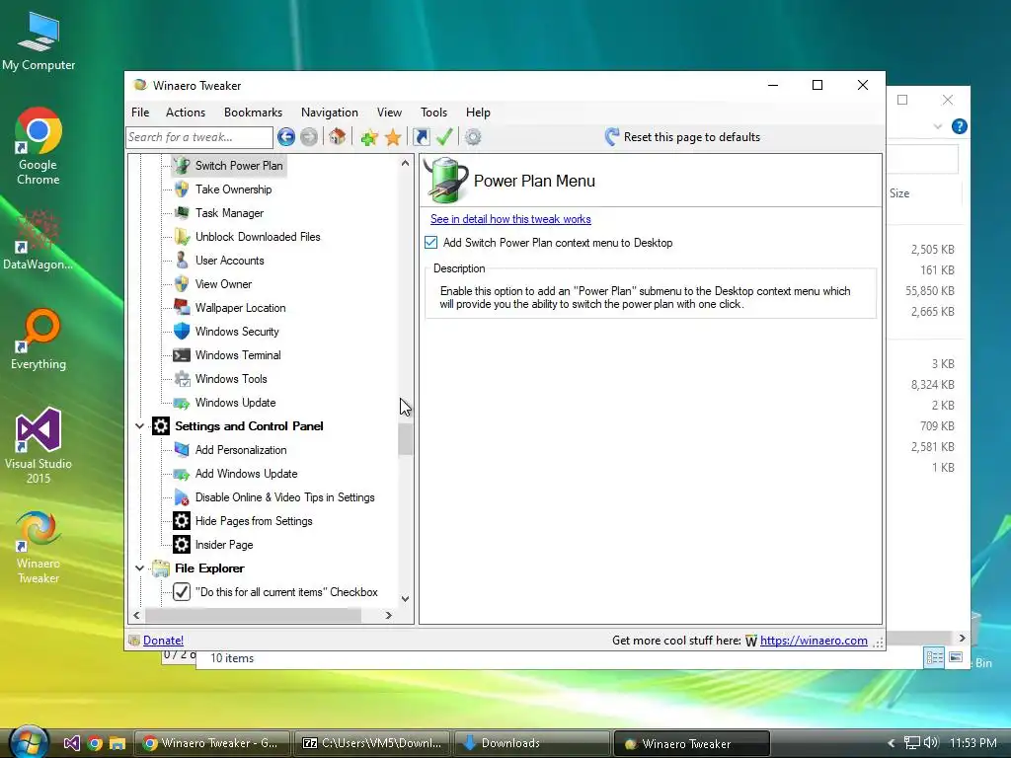Image resolution: width=1011 pixels, height=758 pixels.
Task: Click the Windows Tools gear icon
Action: [x=182, y=379]
